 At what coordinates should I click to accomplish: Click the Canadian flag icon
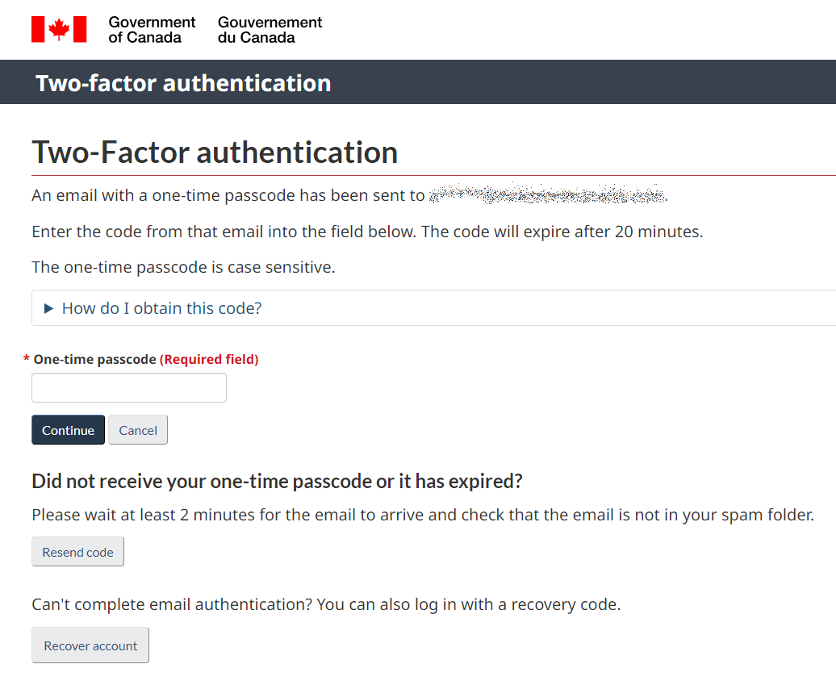[59, 29]
